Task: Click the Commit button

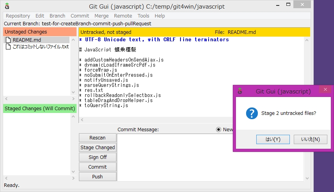Action: [x=98, y=167]
